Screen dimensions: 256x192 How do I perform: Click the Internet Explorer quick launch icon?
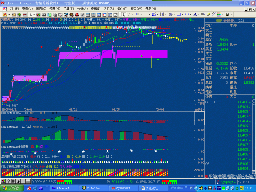[35, 188]
